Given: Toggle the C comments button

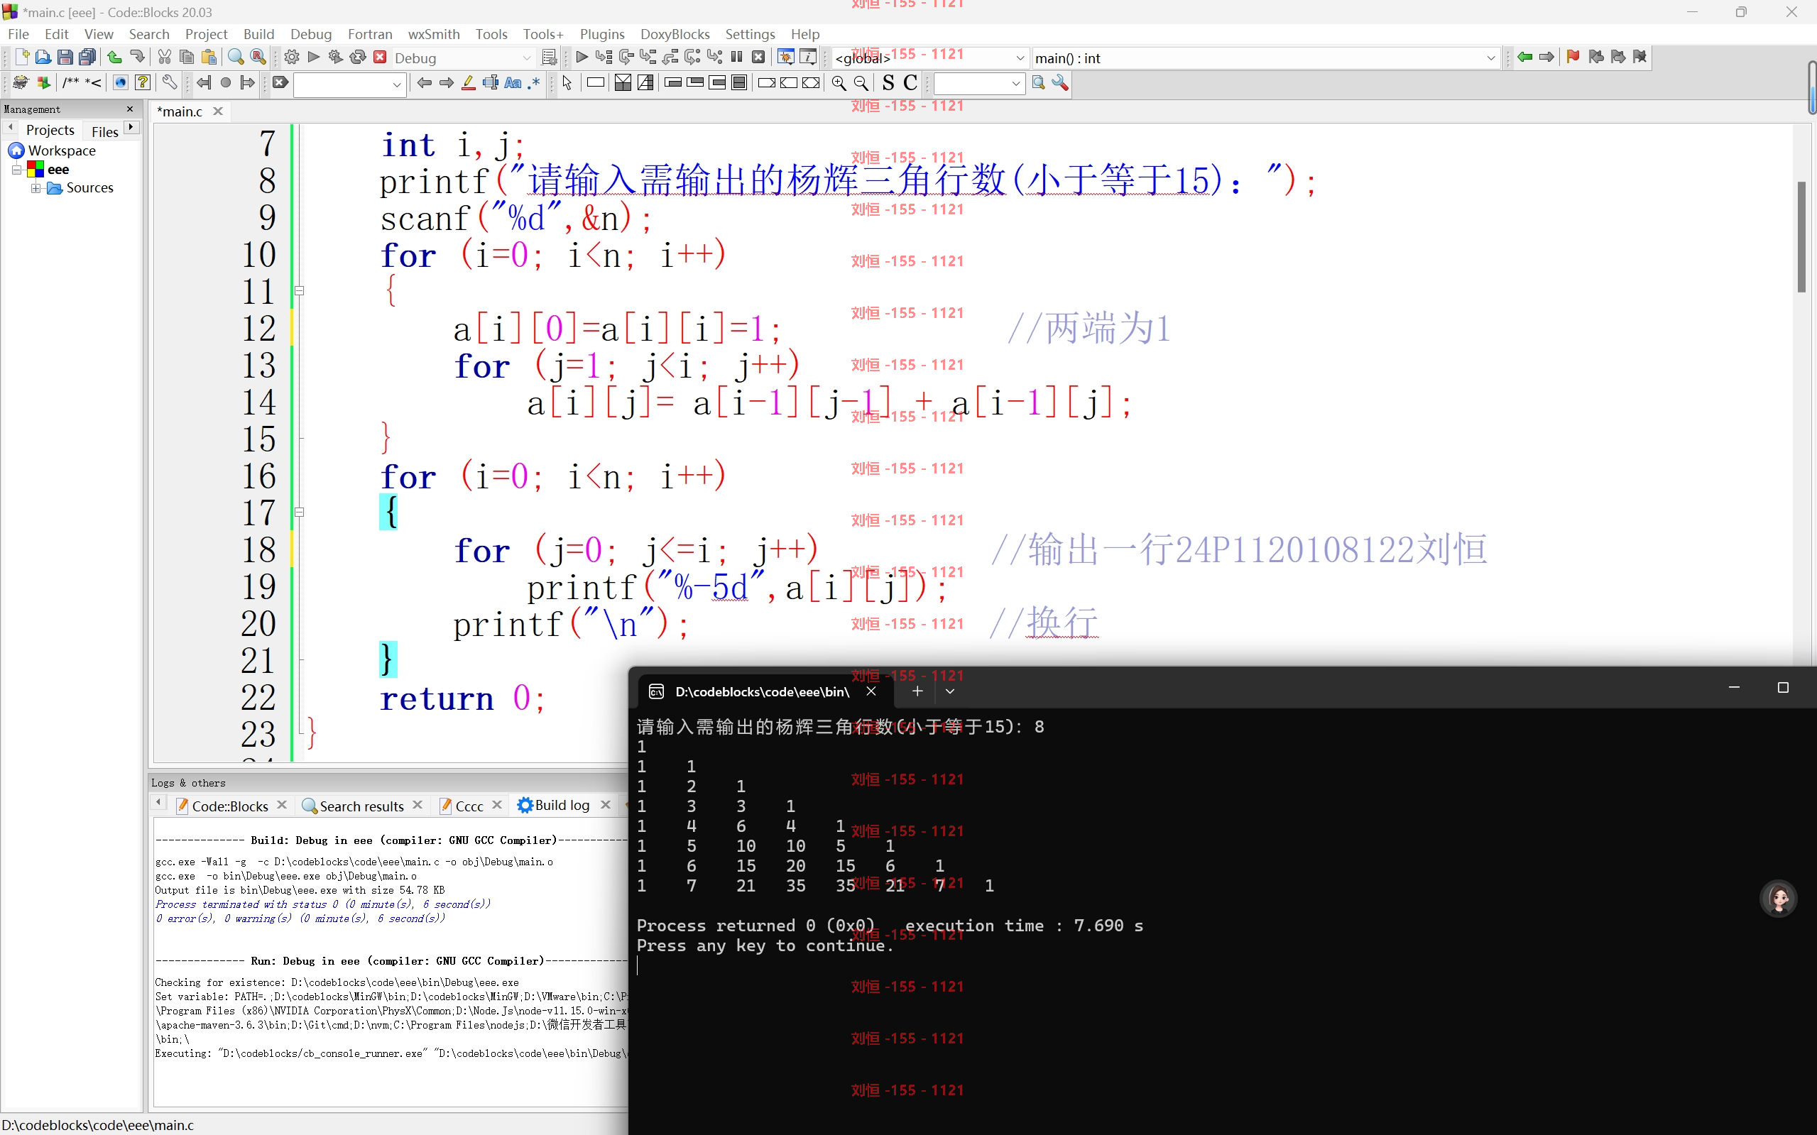Looking at the screenshot, I should [911, 82].
